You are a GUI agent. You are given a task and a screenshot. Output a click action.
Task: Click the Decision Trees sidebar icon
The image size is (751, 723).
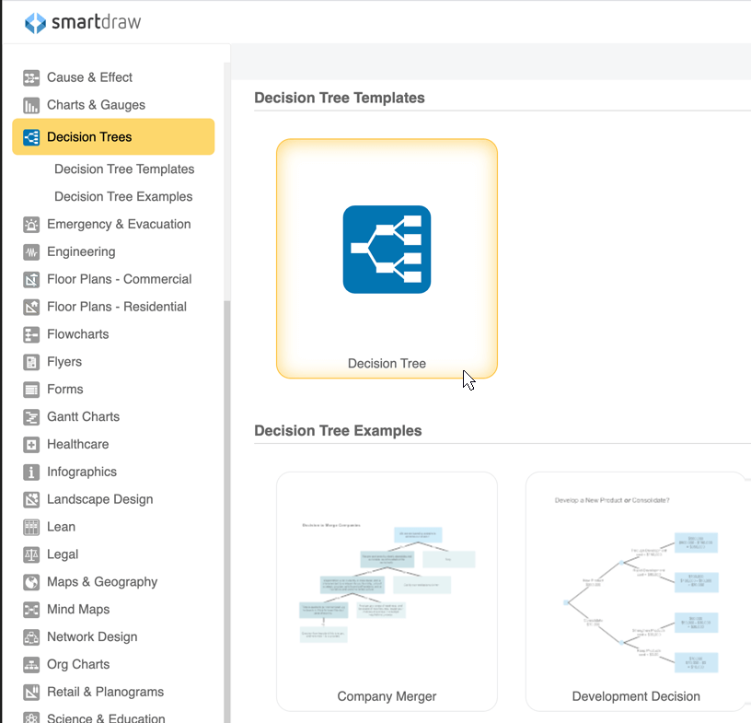click(31, 137)
